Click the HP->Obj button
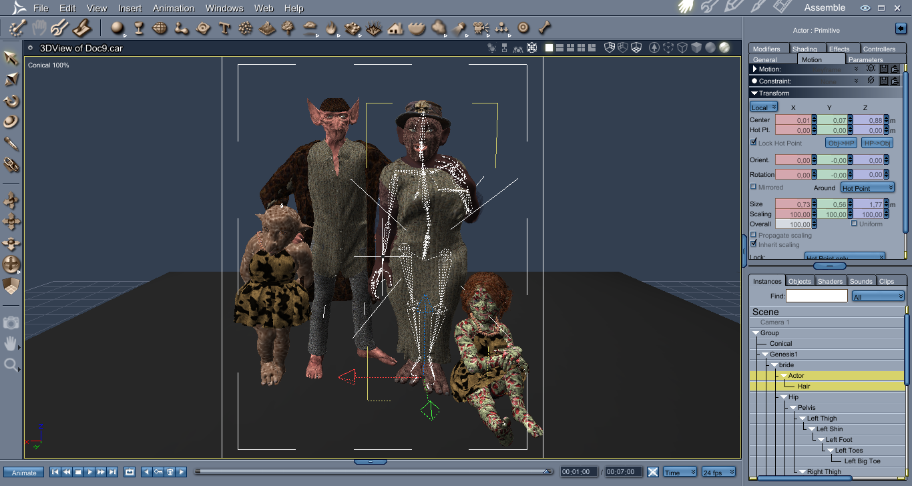The width and height of the screenshot is (912, 486). point(877,143)
